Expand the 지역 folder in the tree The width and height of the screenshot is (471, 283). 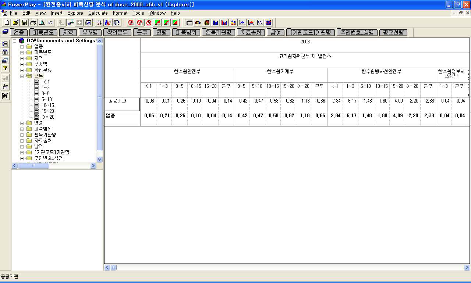click(22, 58)
